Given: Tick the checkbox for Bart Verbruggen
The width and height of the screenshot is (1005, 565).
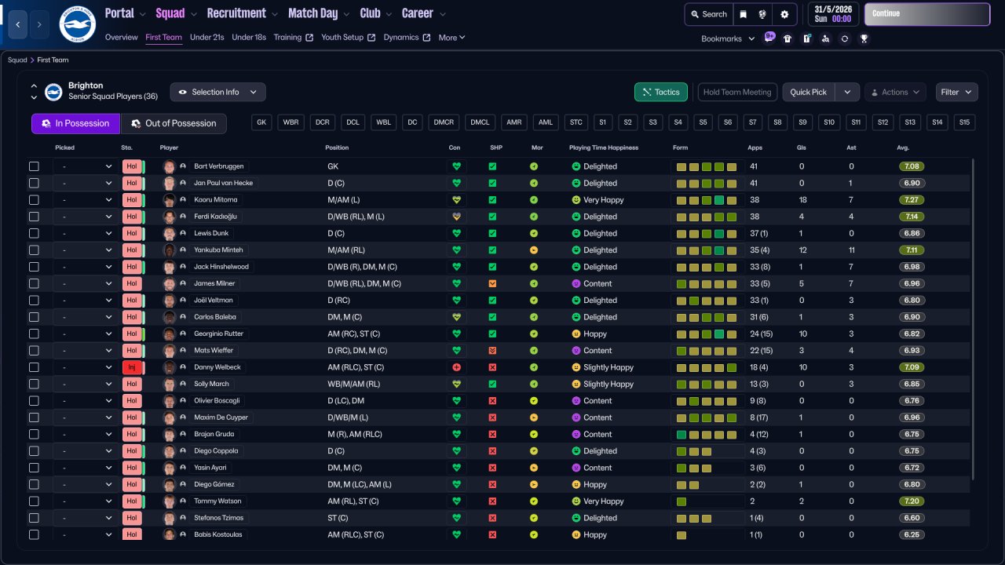Looking at the screenshot, I should 34,166.
